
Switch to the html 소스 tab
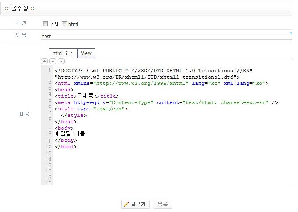(63, 53)
